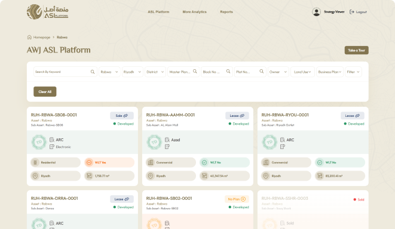This screenshot has height=229, width=395.
Task: Open the ASL Platform menu item
Action: coord(158,12)
